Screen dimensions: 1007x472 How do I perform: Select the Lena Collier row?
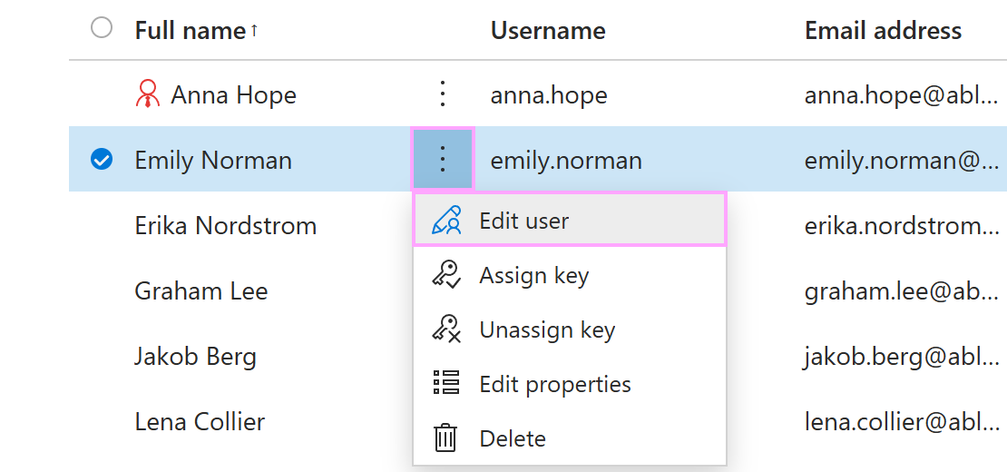(x=200, y=422)
